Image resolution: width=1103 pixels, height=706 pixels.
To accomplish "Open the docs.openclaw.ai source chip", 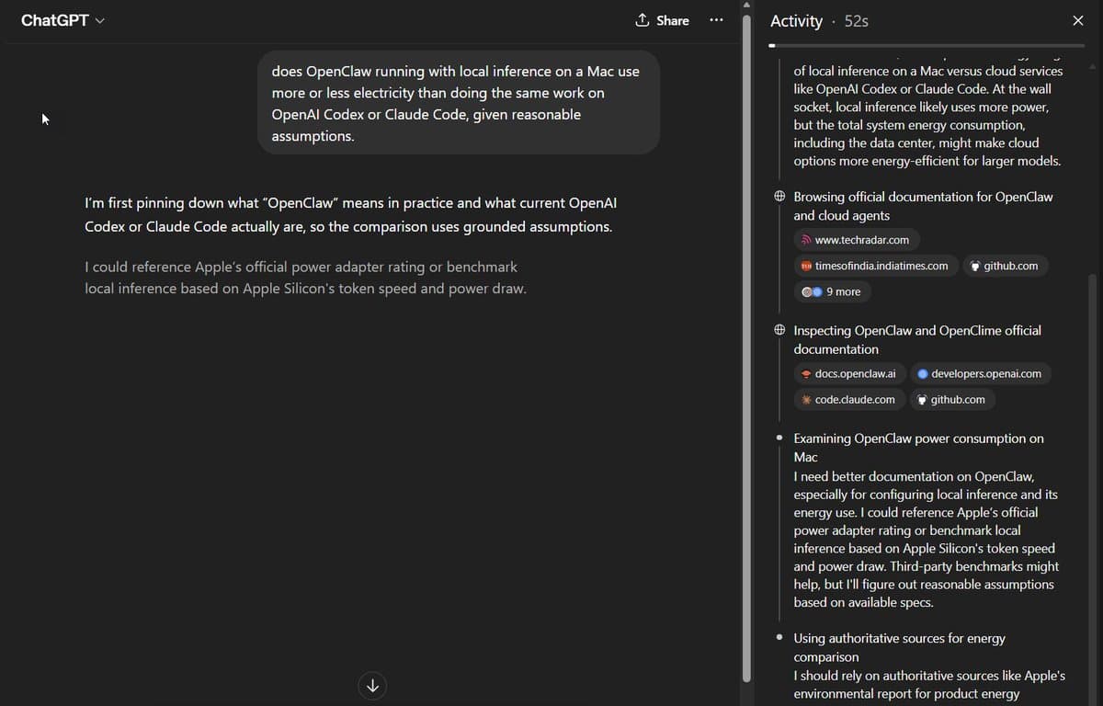I will (x=848, y=373).
